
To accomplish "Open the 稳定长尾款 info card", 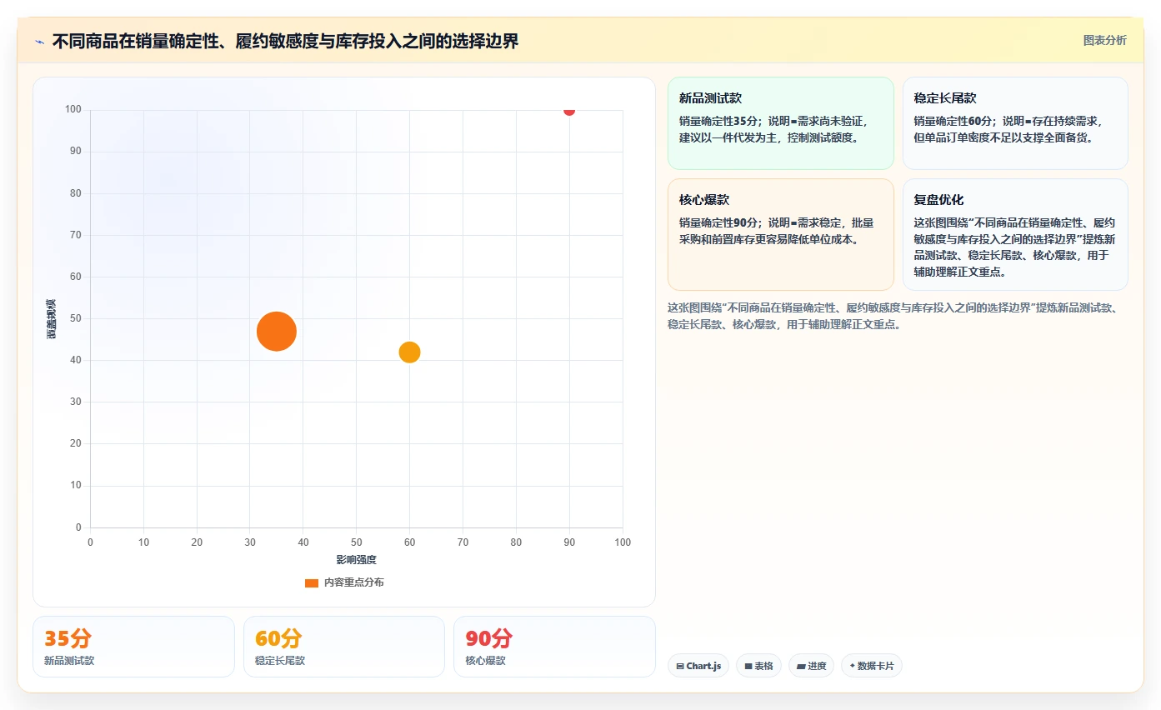I will (x=1015, y=123).
